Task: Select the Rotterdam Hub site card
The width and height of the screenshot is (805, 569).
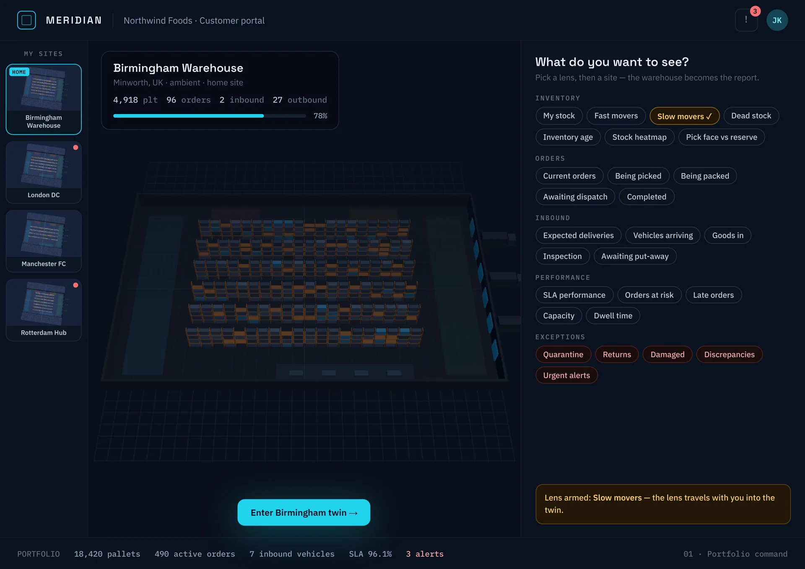Action: [44, 310]
